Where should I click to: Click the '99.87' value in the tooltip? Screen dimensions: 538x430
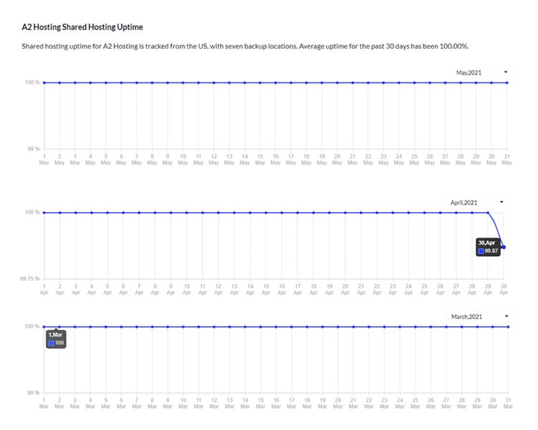coord(491,251)
